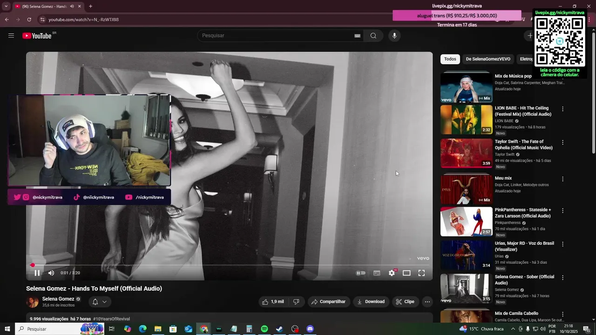596x335 pixels.
Task: Open Spotify from the taskbar
Action: [x=264, y=329]
